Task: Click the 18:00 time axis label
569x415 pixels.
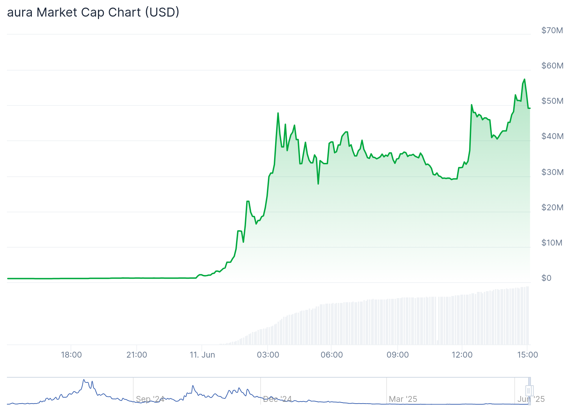Action: 71,355
